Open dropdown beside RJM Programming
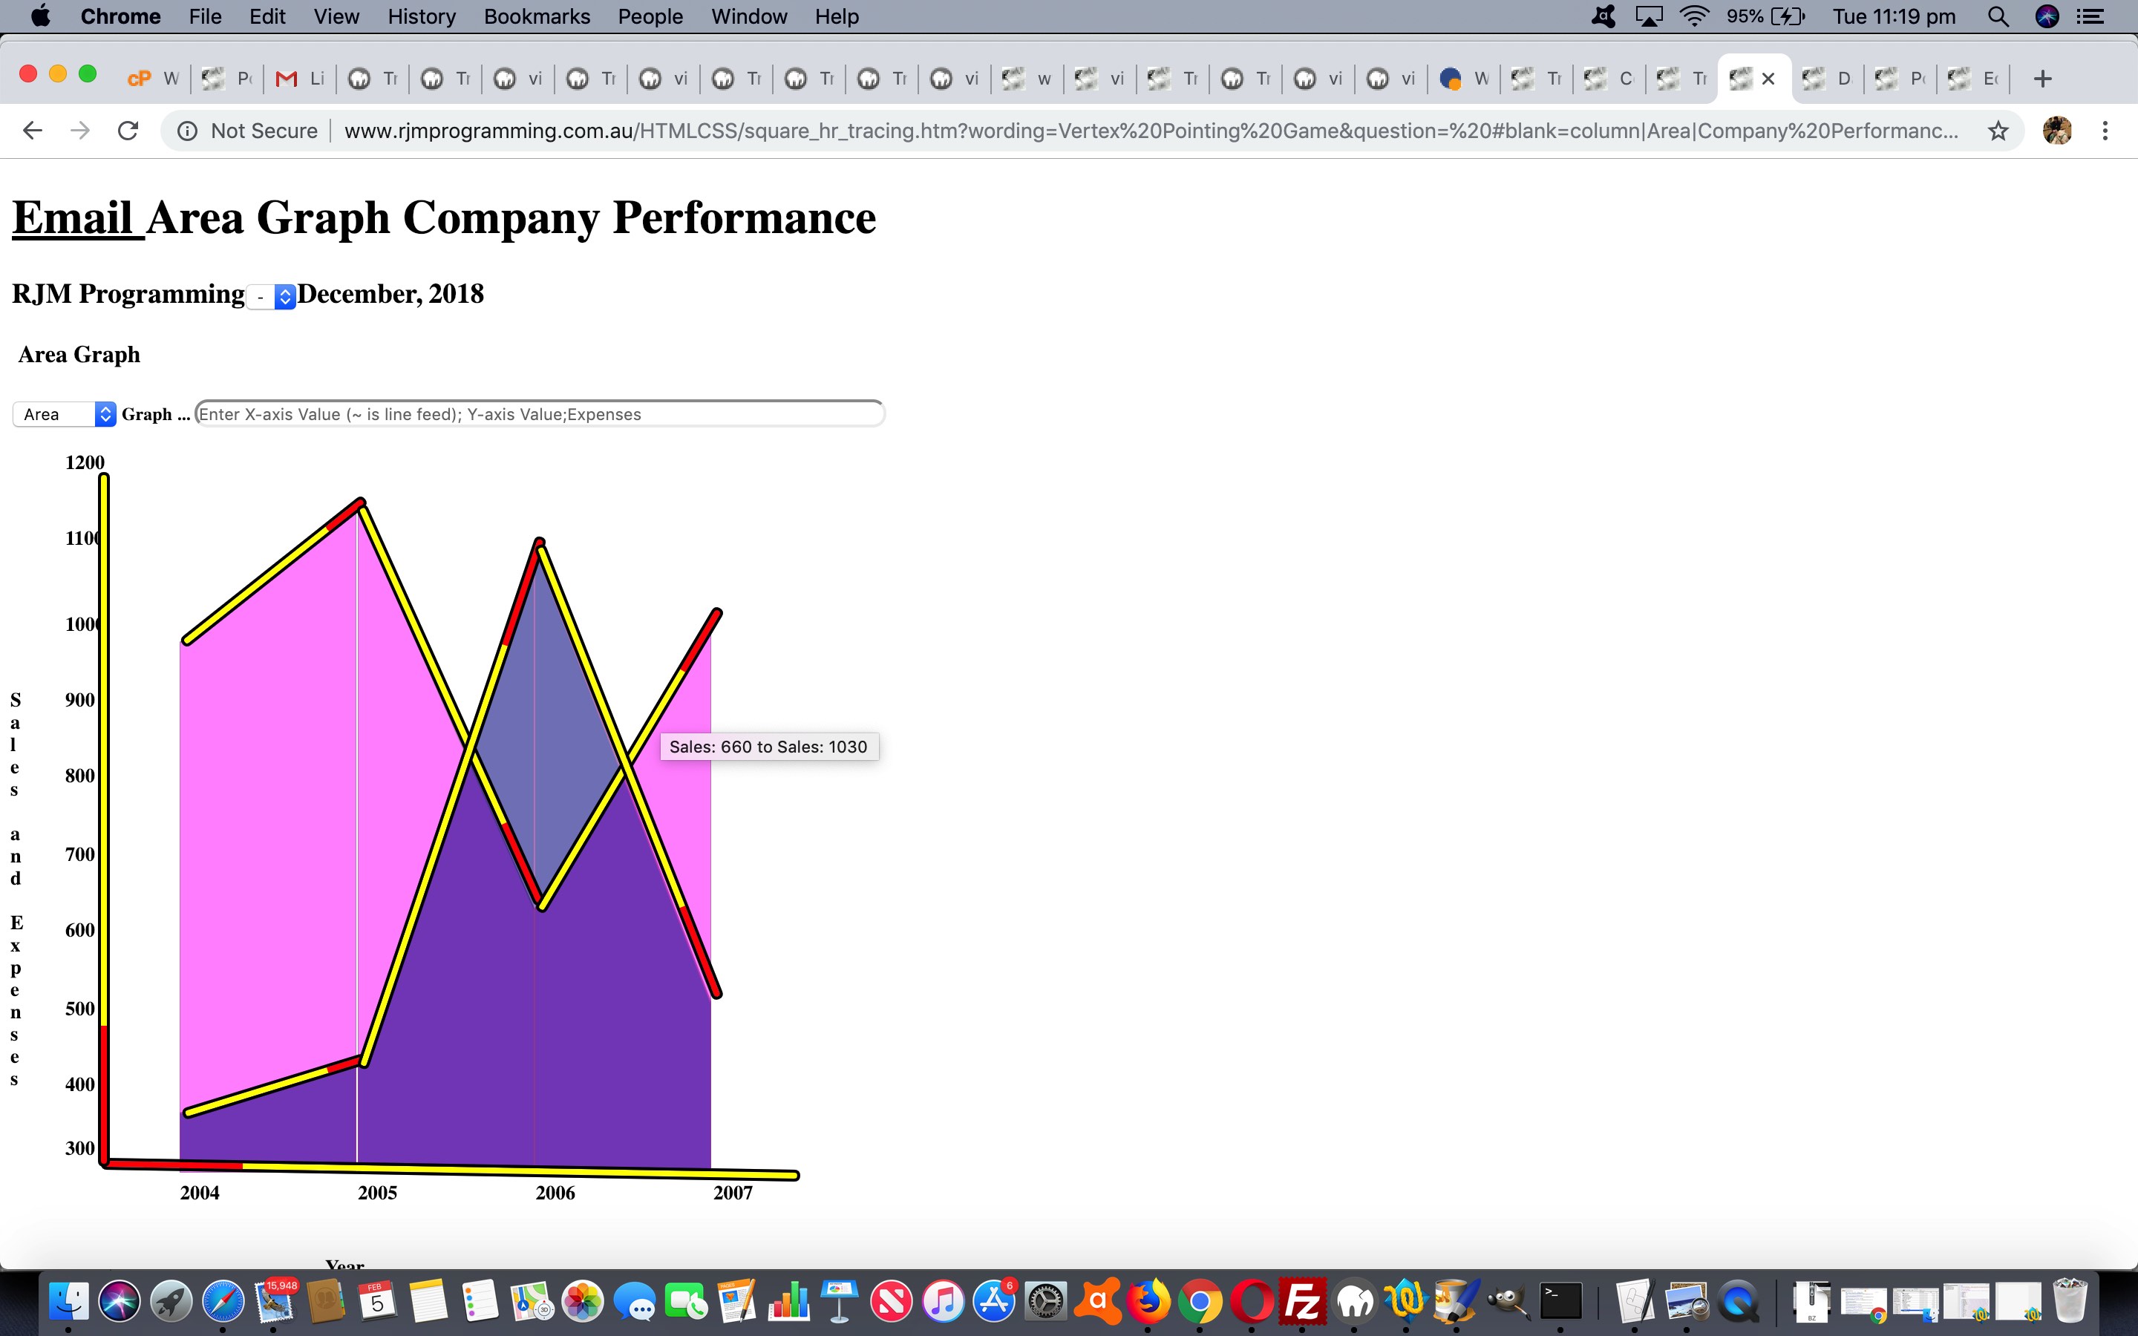The image size is (2138, 1336). (x=271, y=297)
